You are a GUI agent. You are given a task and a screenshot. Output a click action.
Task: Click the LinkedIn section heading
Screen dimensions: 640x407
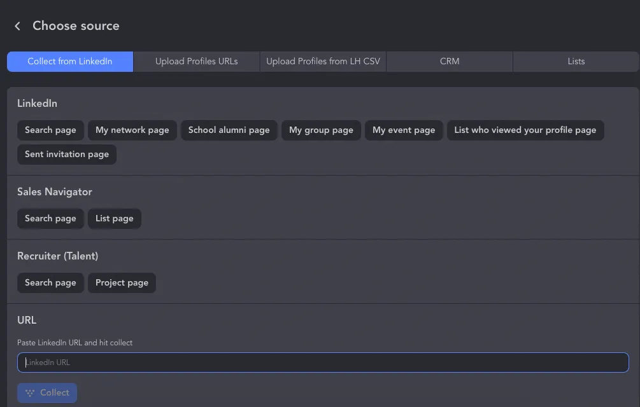tap(37, 104)
